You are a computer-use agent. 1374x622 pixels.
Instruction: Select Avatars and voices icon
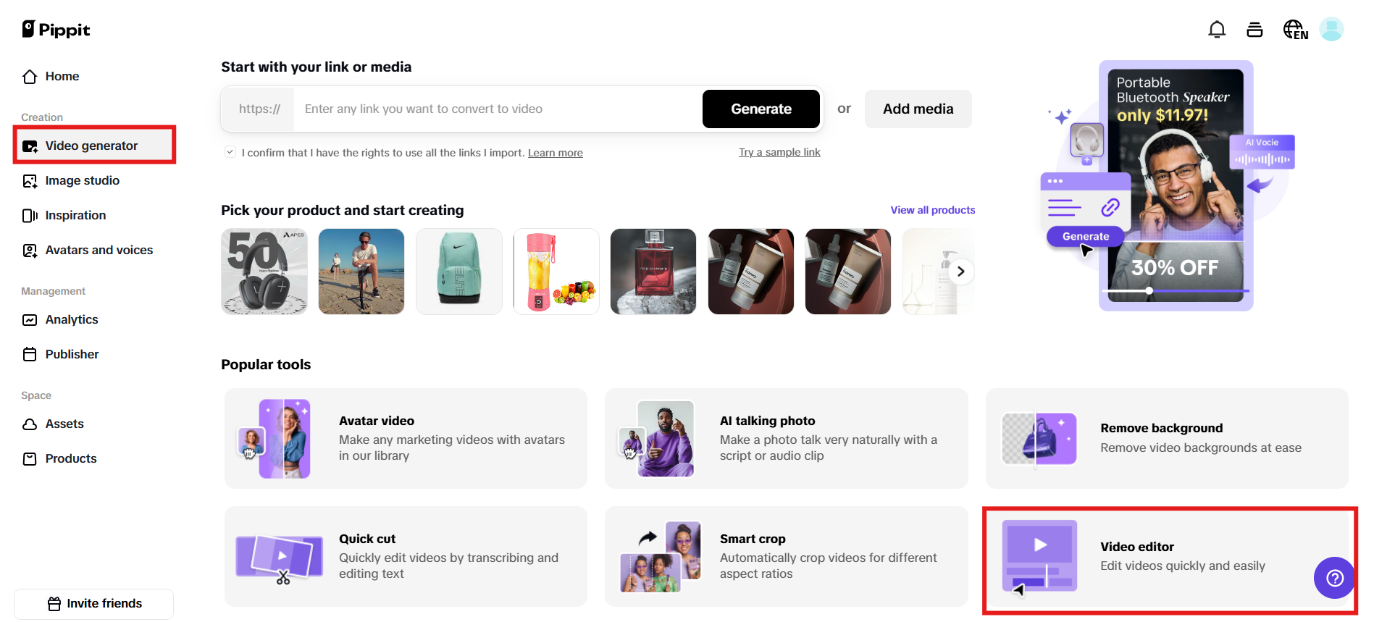coord(30,251)
